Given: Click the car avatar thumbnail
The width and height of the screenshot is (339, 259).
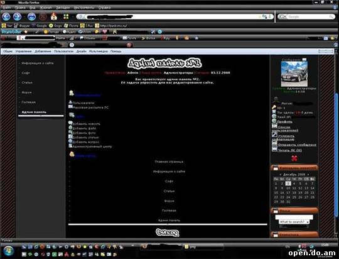Looking at the screenshot, I should (294, 74).
